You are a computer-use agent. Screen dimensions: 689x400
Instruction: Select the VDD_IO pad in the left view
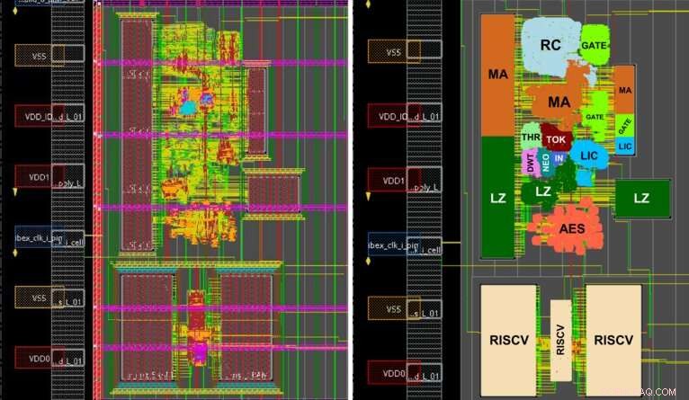[40, 116]
